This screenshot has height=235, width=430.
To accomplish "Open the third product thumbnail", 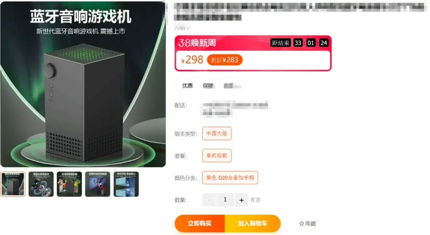I will 69,184.
